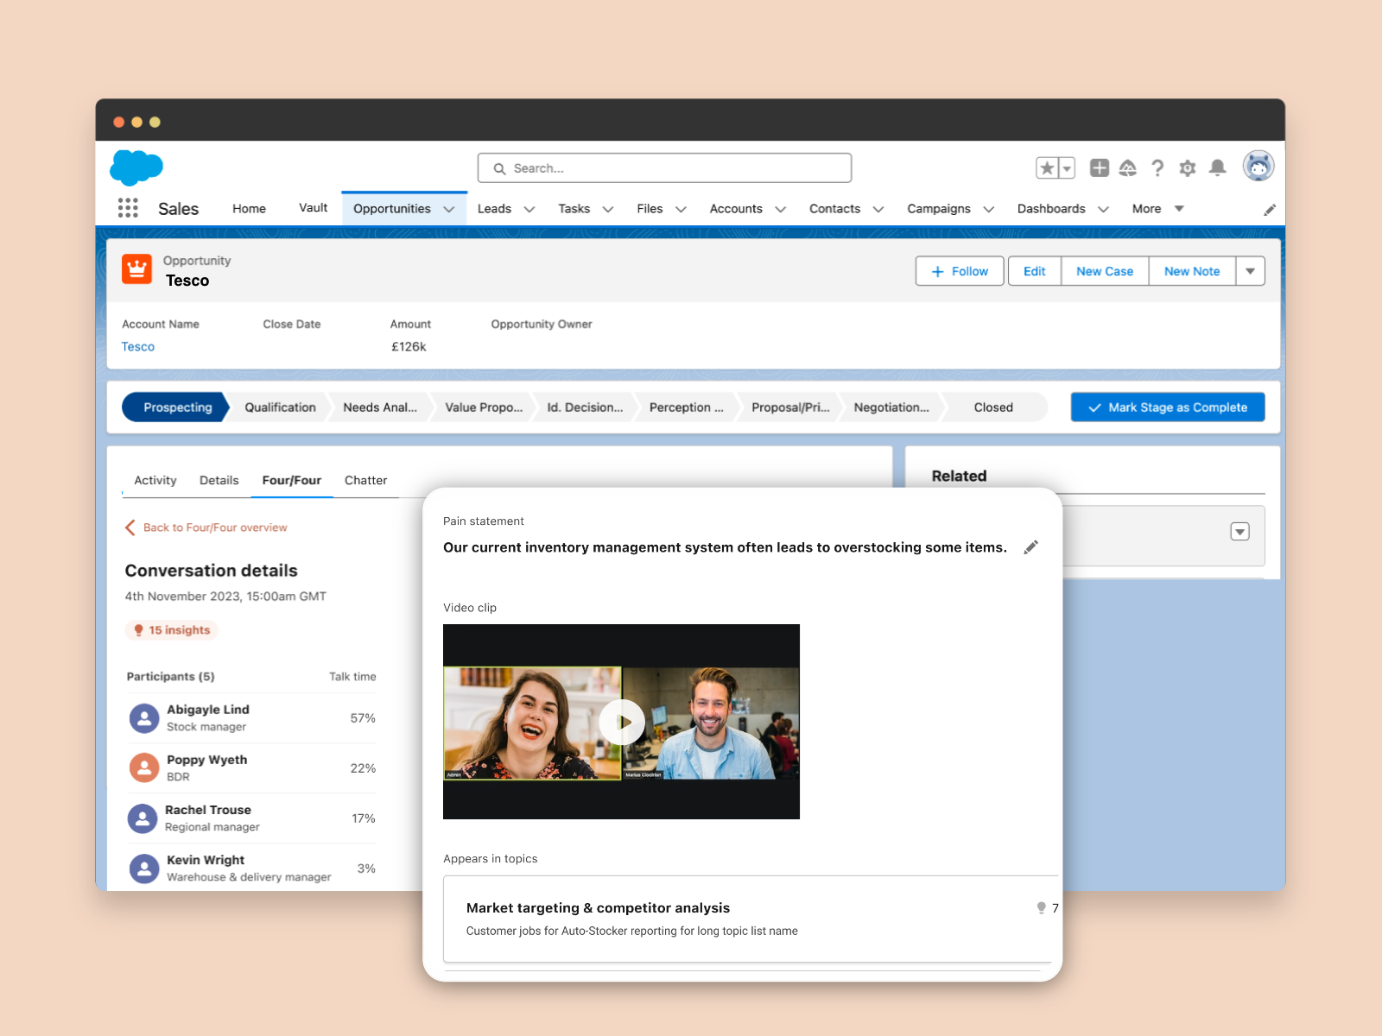Open the Setup gear icon
The image size is (1382, 1036).
coord(1188,168)
